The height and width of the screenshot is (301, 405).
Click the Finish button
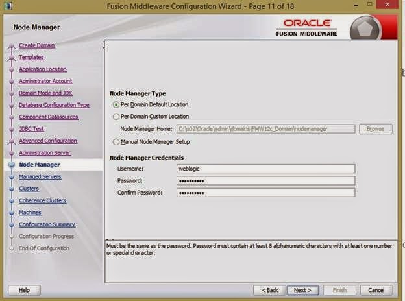[x=339, y=290]
